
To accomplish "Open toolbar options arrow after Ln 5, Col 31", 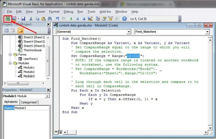I will [x=180, y=19].
